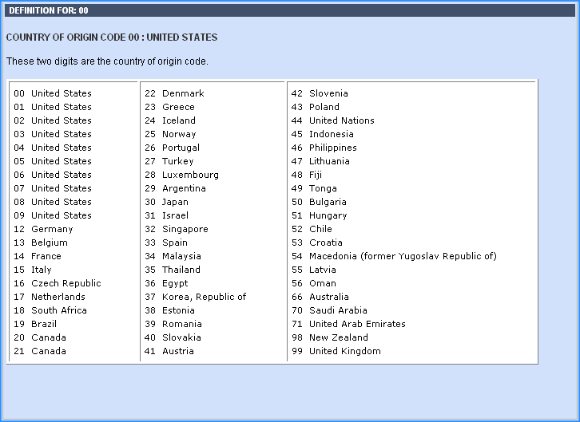Click the "48 Fiji" entry
Image resolution: width=580 pixels, height=422 pixels.
307,175
